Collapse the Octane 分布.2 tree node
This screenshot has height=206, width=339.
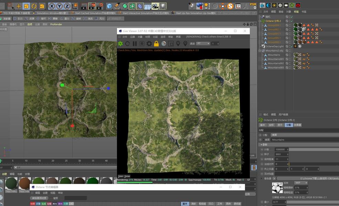point(260,21)
